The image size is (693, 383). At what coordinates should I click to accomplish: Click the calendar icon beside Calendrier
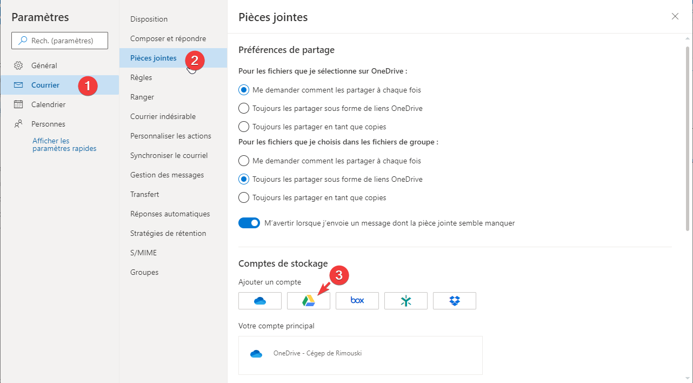pos(18,104)
